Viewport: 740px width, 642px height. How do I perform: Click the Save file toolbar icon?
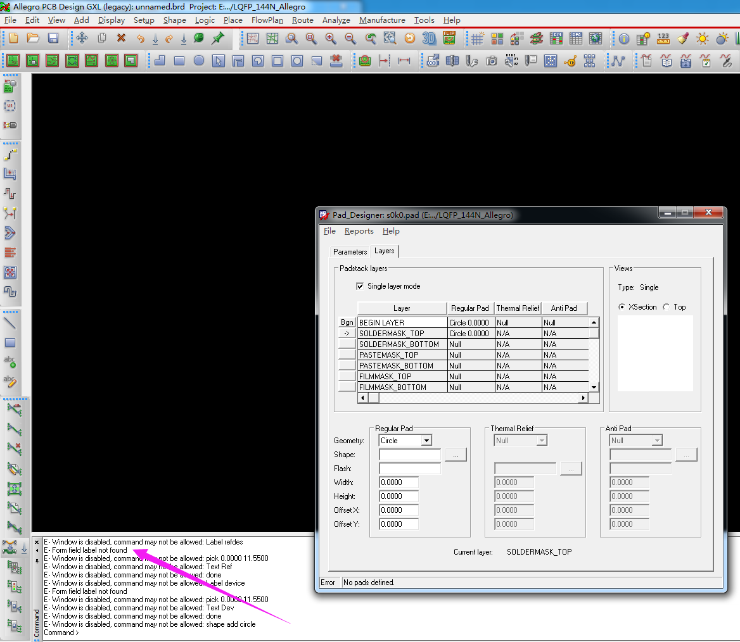53,39
